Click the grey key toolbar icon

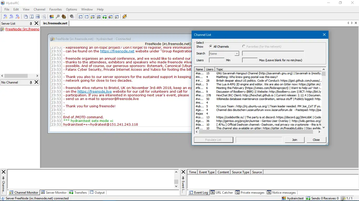coord(58,16)
